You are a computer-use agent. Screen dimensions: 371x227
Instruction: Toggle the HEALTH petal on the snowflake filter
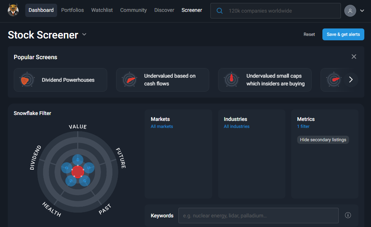pyautogui.click(x=70, y=180)
